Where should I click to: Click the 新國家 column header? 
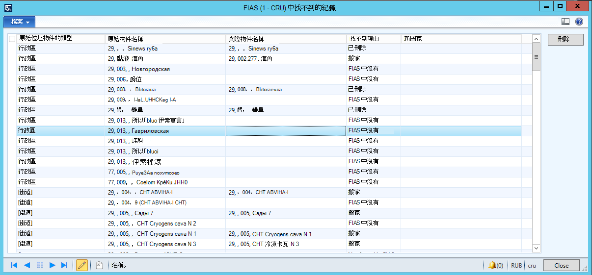pos(461,38)
